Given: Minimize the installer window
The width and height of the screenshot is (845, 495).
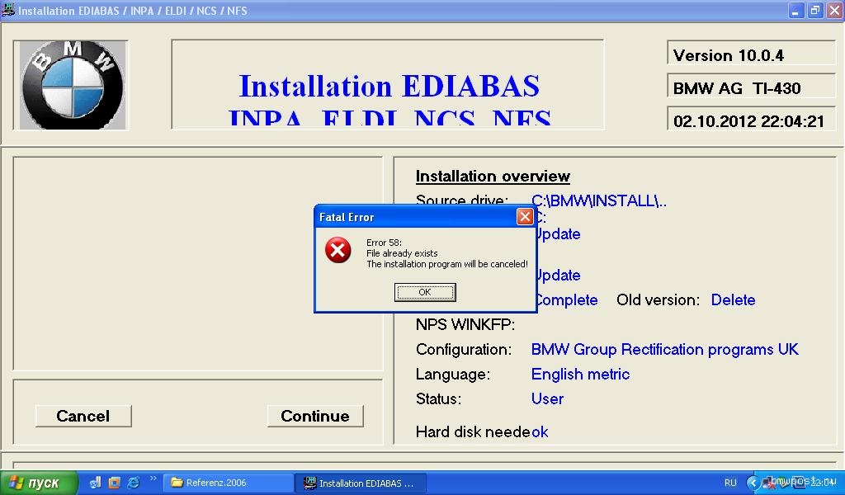Looking at the screenshot, I should click(795, 11).
